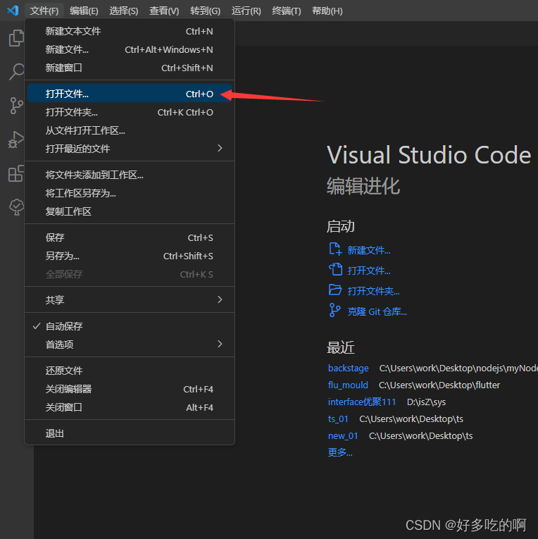Viewport: 538px width, 539px height.
Task: Click the 更多... link under 最近
Action: point(340,452)
